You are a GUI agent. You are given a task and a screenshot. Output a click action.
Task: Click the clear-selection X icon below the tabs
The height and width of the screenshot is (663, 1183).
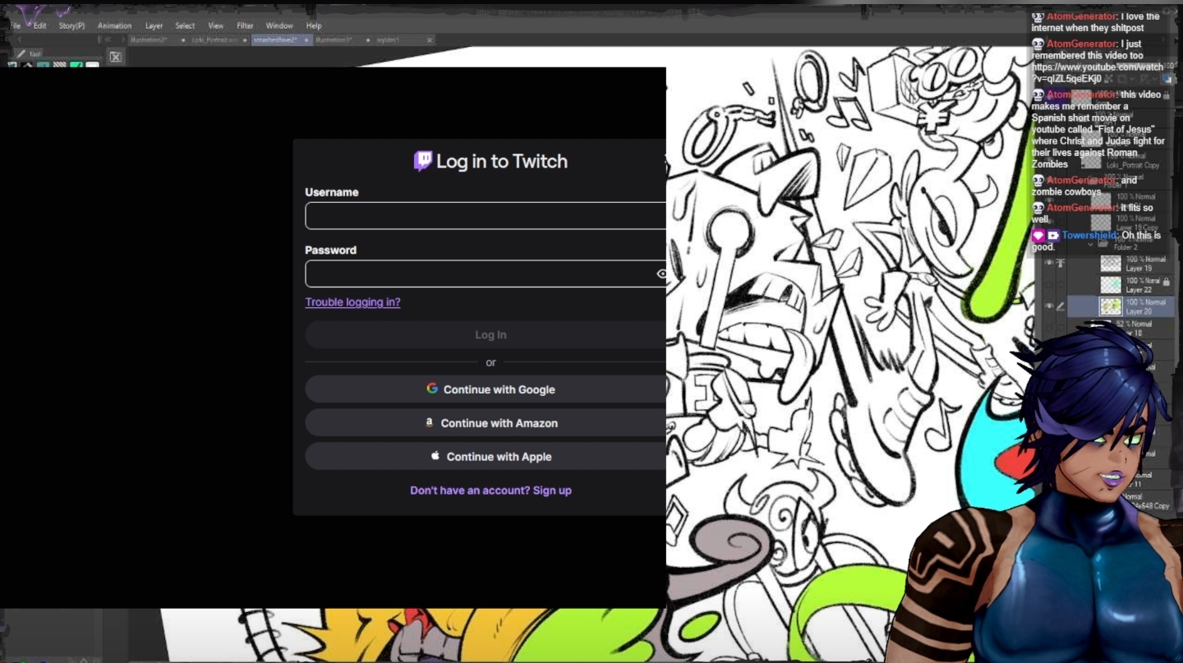click(x=116, y=57)
